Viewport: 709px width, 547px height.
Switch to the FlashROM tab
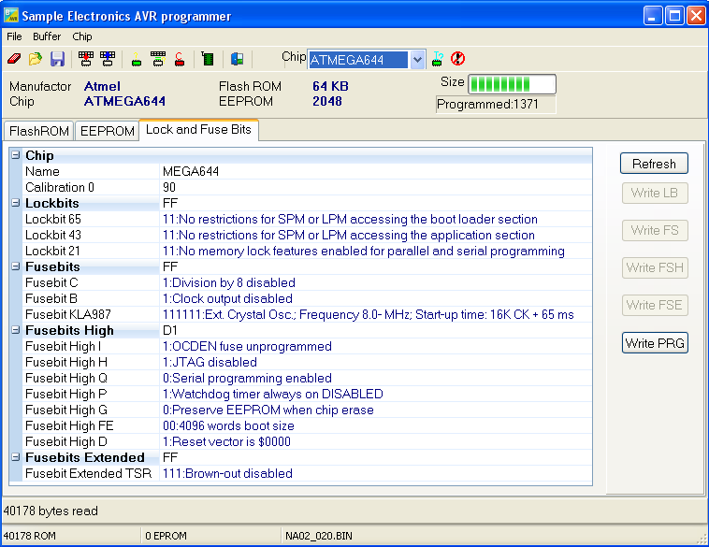click(x=39, y=131)
